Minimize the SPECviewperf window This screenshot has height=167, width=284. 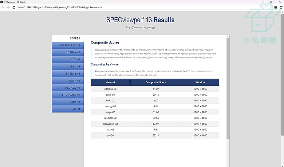pyautogui.click(x=263, y=2)
